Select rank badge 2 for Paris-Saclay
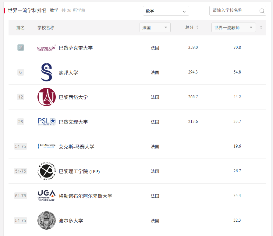The height and width of the screenshot is (236, 273). (x=20, y=48)
